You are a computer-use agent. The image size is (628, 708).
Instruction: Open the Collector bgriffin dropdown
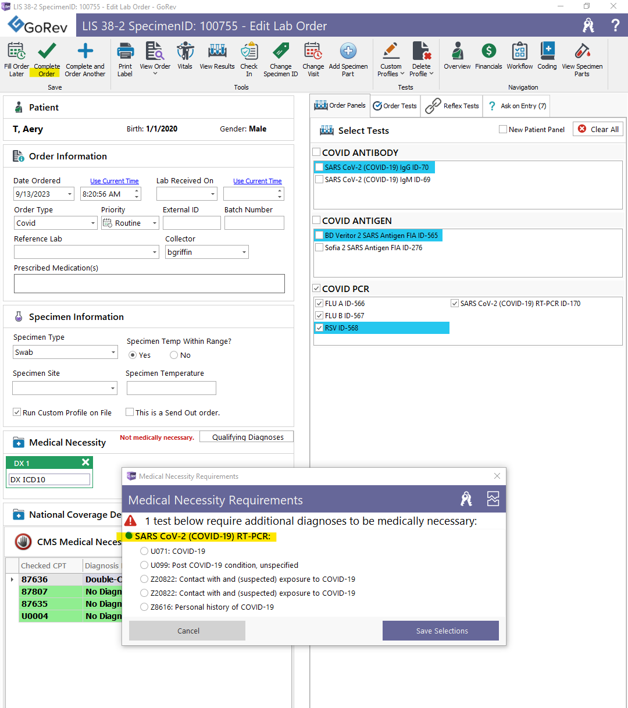[x=244, y=252]
